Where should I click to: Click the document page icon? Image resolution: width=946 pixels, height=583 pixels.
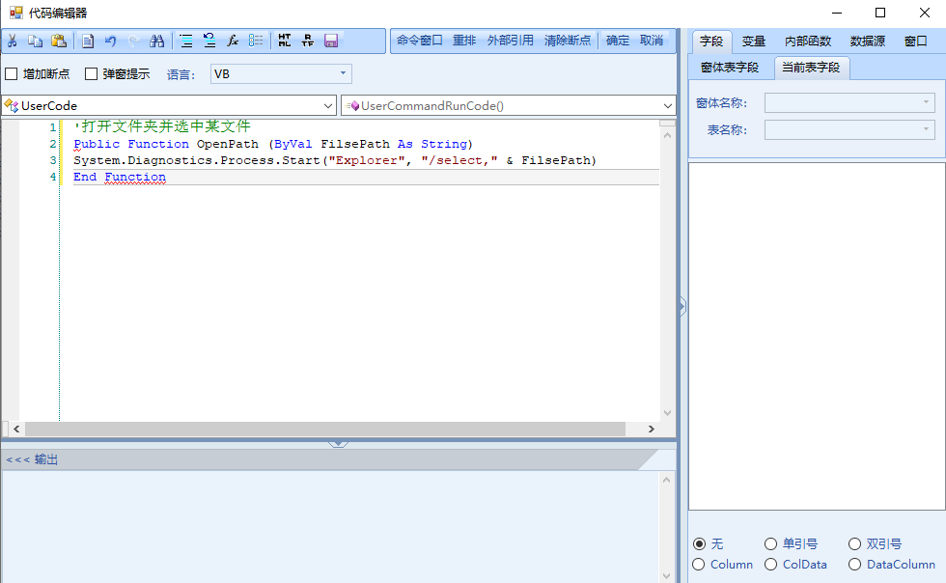[88, 42]
